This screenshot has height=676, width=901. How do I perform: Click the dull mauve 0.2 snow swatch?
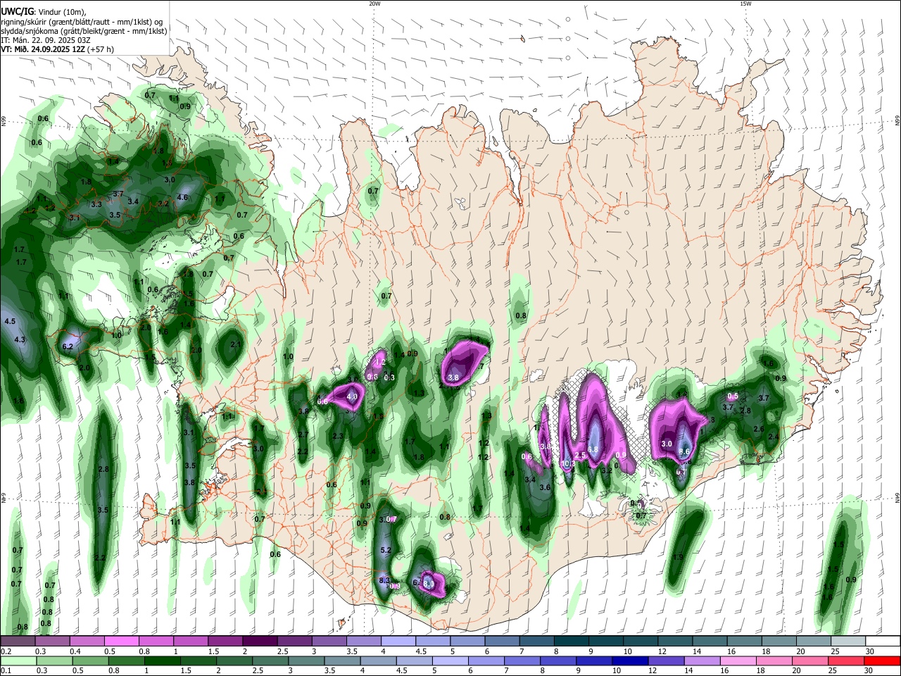click(x=18, y=641)
